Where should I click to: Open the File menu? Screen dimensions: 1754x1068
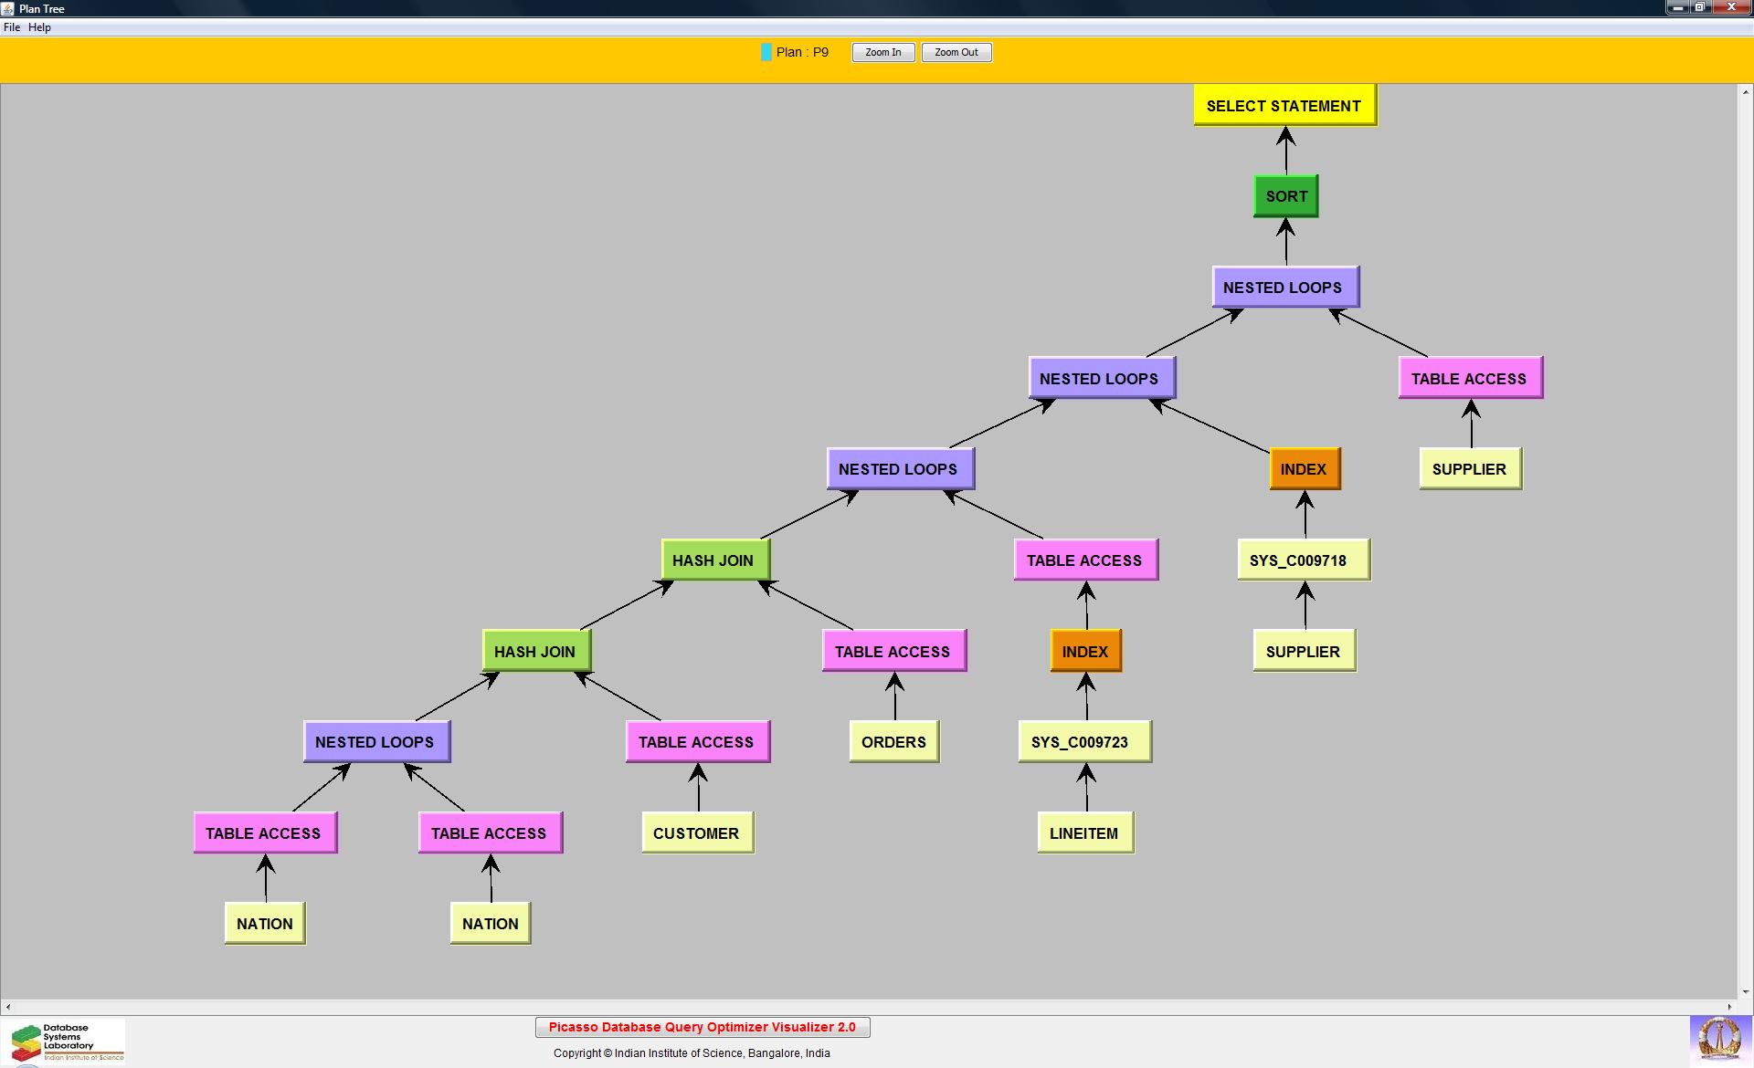pyautogui.click(x=12, y=27)
